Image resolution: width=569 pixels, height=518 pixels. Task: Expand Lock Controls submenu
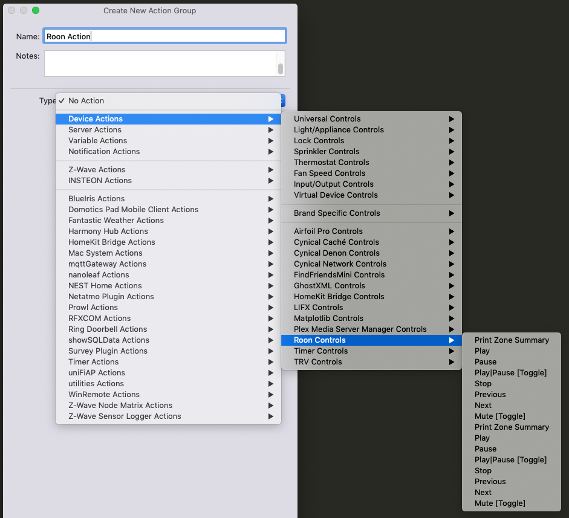click(x=372, y=141)
